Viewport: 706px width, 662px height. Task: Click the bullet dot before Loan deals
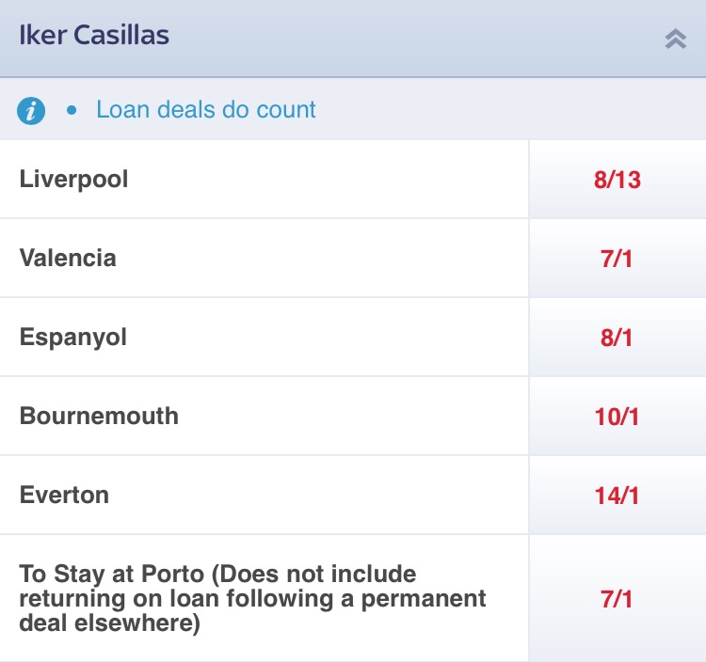coord(72,110)
